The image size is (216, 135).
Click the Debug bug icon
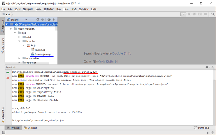194,14
